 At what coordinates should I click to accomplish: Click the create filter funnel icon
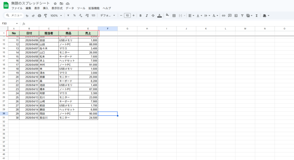[x=242, y=15]
